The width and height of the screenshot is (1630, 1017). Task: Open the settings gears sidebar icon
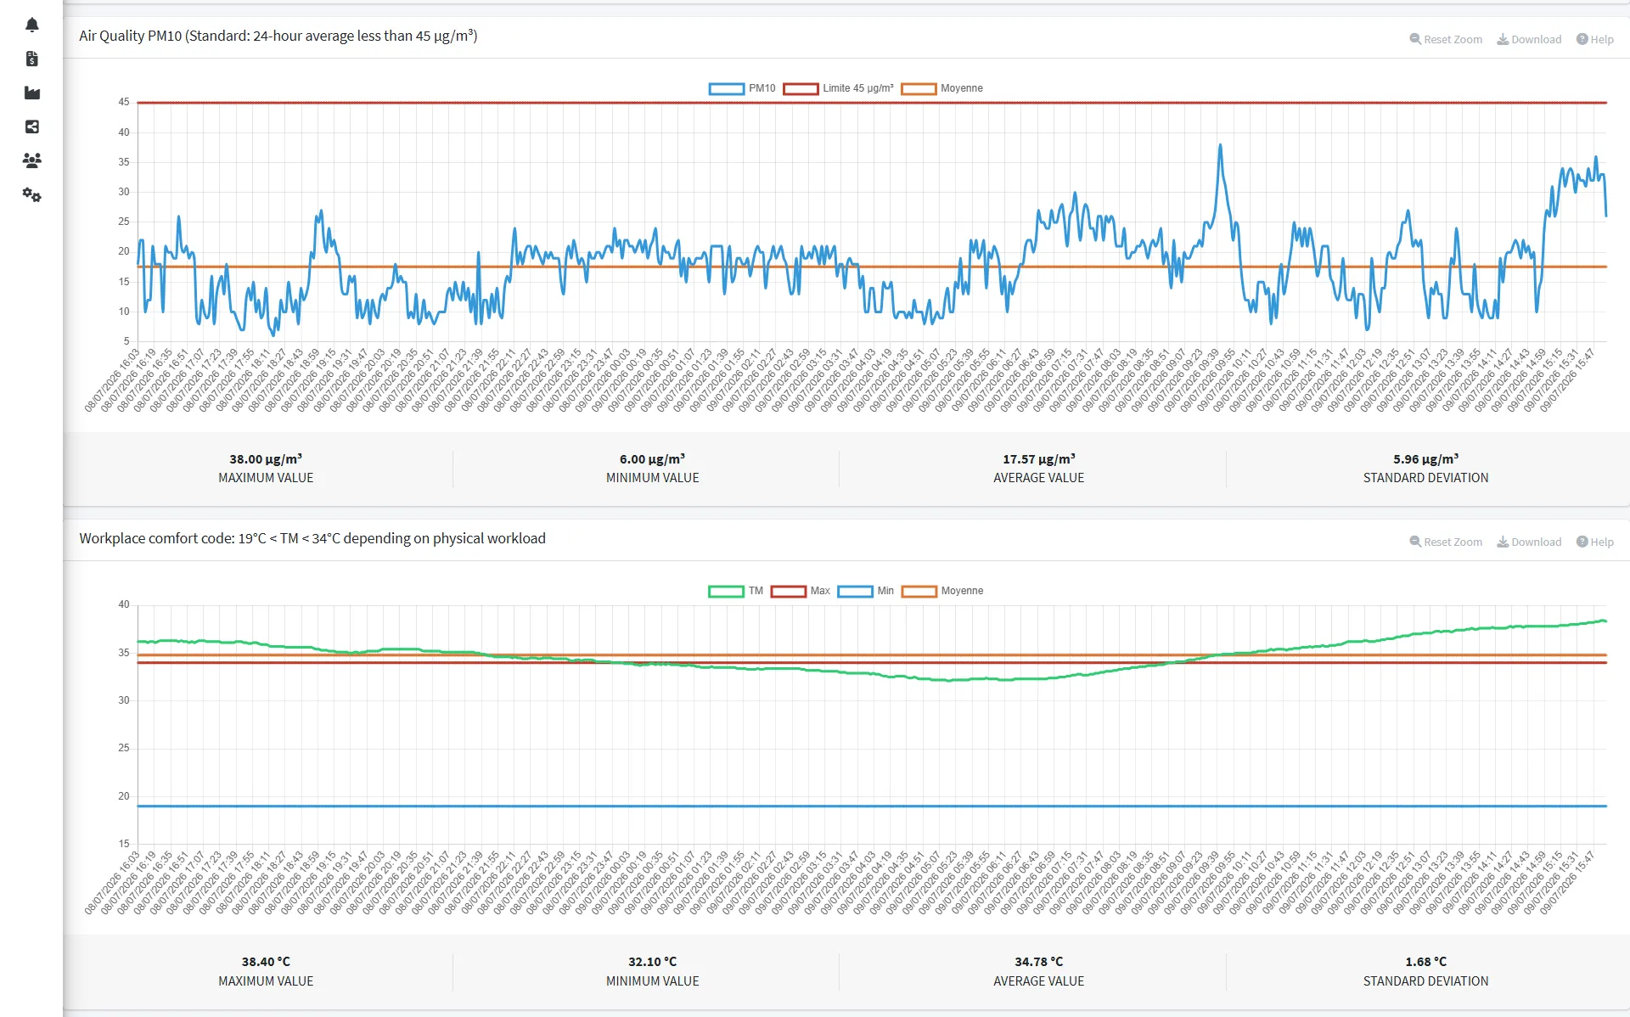[32, 194]
